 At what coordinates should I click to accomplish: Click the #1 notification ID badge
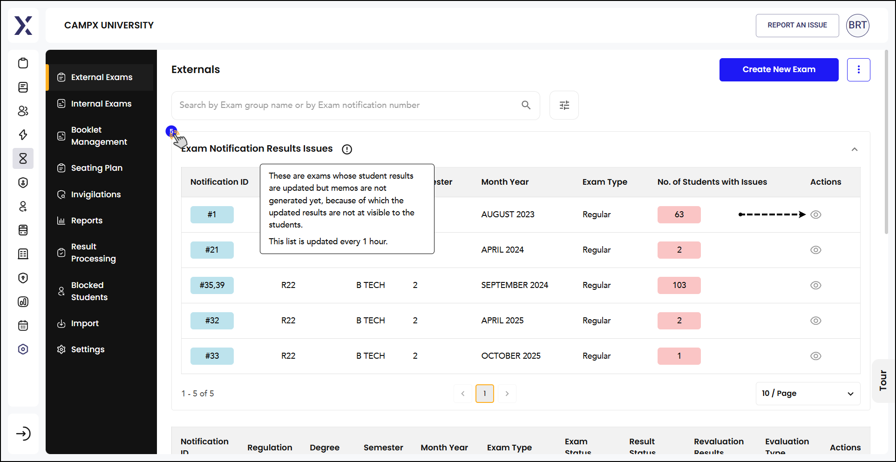click(x=212, y=214)
